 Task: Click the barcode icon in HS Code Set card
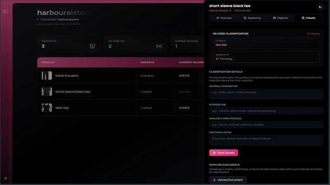tap(159, 46)
